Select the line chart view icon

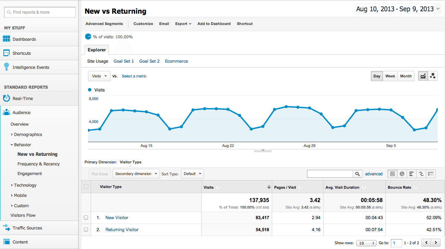pos(423,76)
